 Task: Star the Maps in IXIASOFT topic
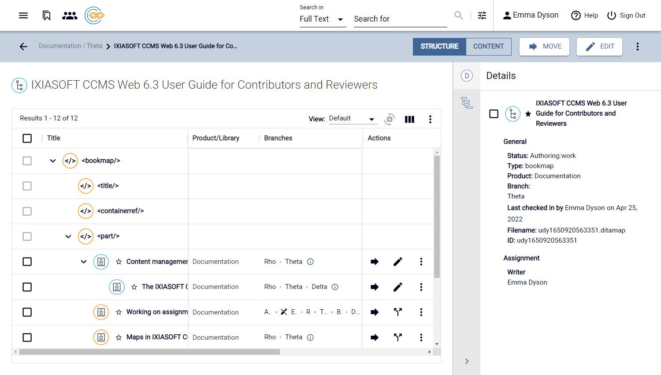119,337
